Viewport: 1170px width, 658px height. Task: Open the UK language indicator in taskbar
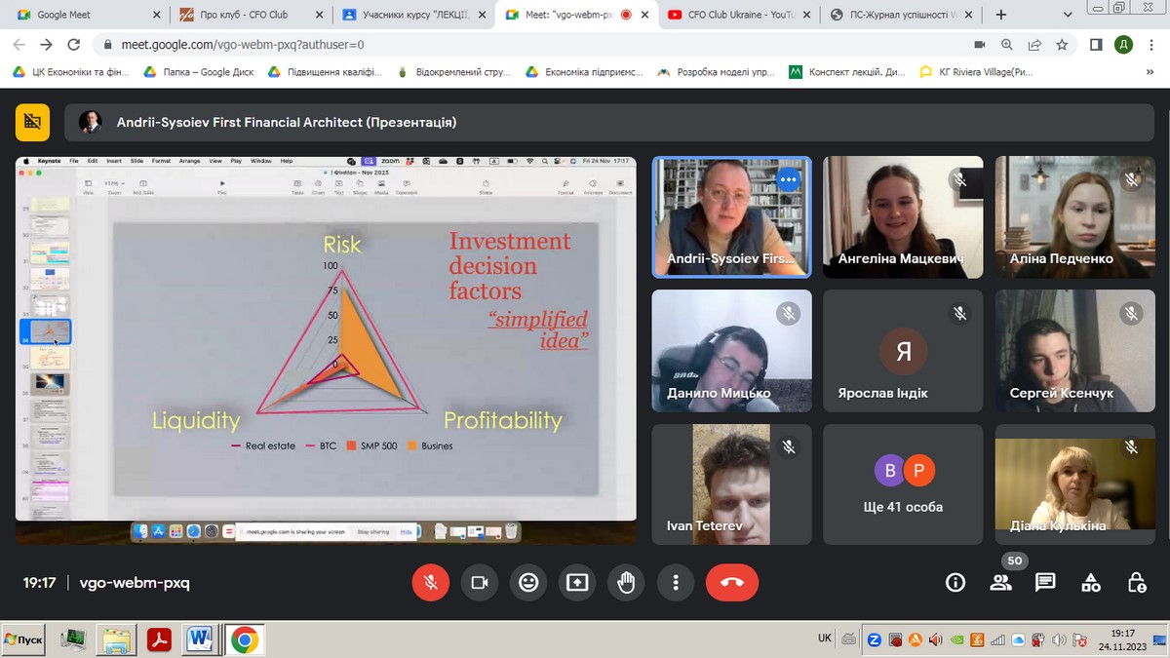(825, 638)
